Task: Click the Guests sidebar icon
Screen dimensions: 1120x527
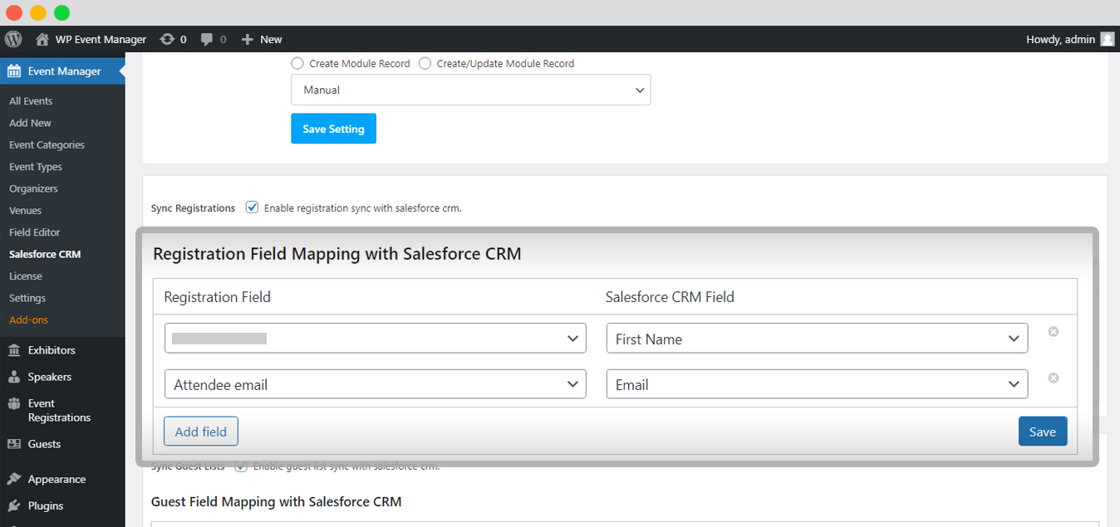Action: pyautogui.click(x=14, y=444)
